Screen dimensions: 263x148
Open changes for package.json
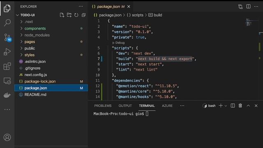pyautogui.click(x=240, y=7)
